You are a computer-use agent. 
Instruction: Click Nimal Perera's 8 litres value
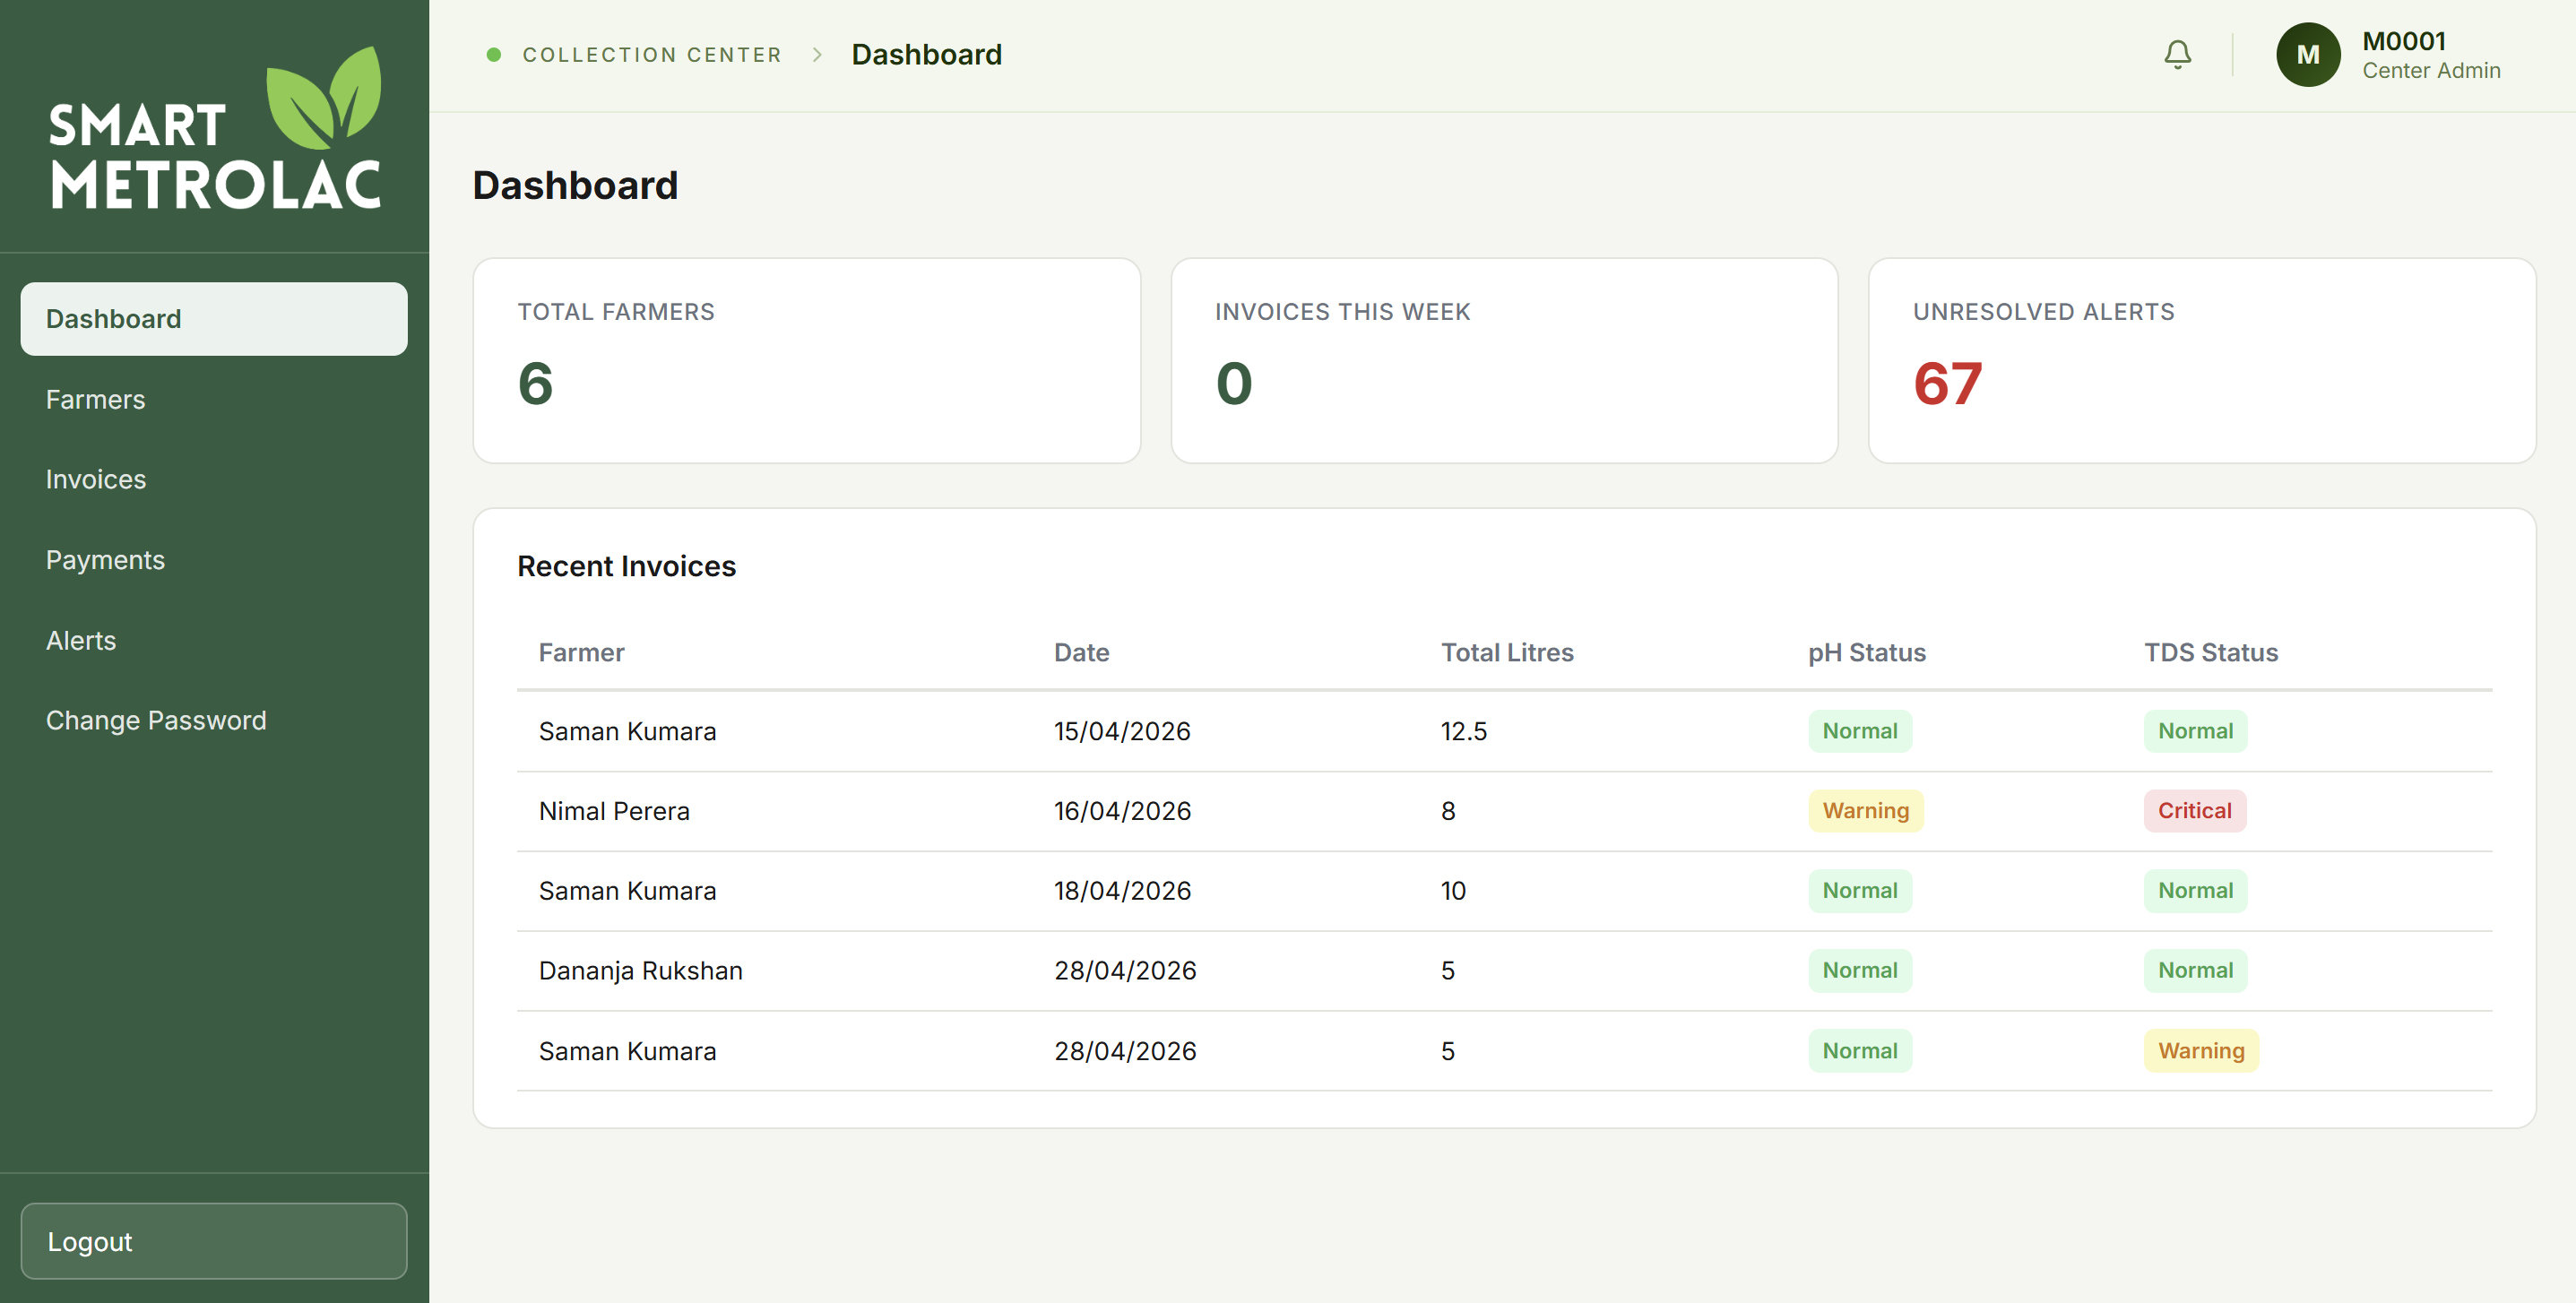1447,811
